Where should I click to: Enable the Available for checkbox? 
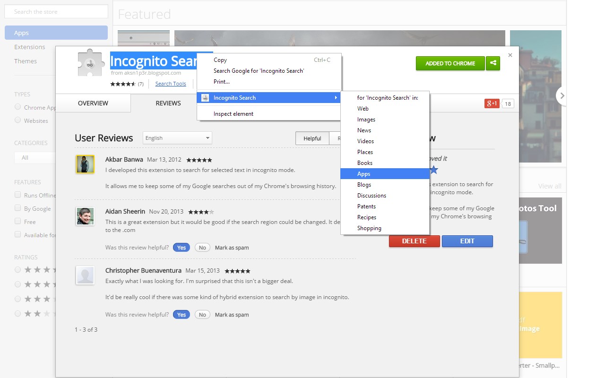[17, 234]
